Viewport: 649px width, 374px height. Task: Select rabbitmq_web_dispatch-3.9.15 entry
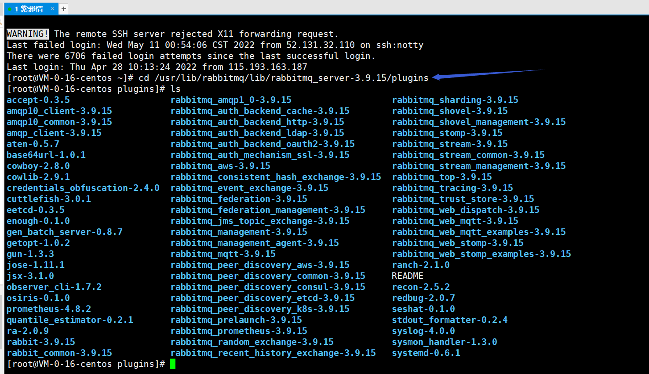pos(466,210)
